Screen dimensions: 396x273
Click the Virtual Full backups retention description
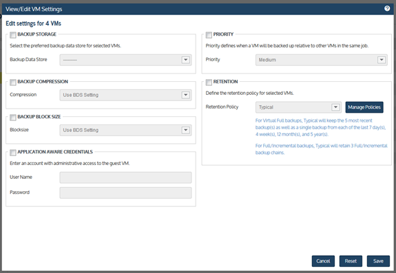320,127
